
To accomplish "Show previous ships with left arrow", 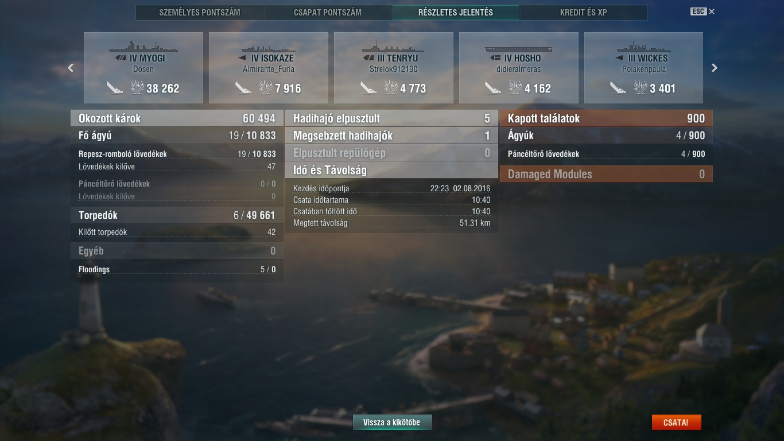I will tap(71, 68).
